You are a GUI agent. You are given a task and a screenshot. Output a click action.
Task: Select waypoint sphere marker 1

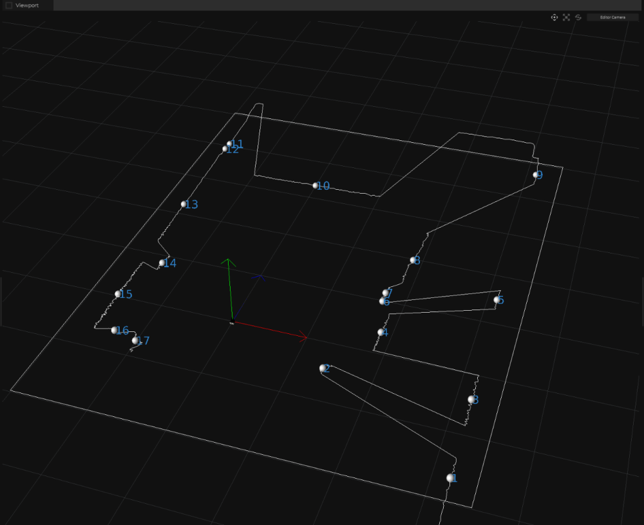coord(448,478)
